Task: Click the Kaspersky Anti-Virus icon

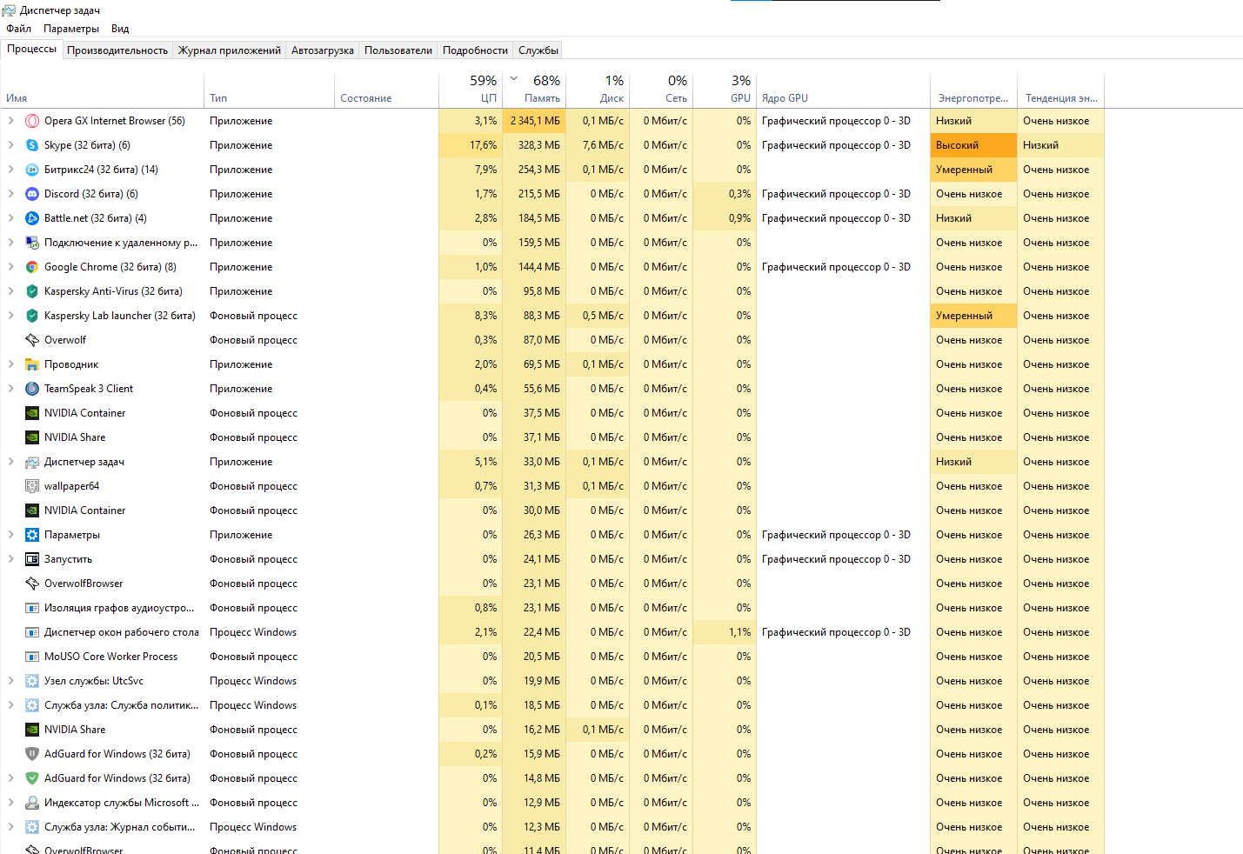Action: 32,291
